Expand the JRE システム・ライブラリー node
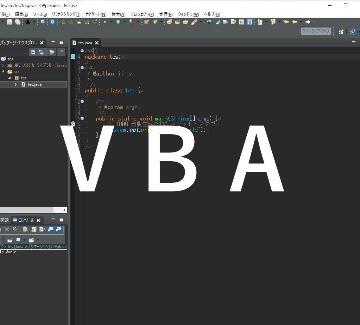The width and height of the screenshot is (360, 325). (2, 65)
